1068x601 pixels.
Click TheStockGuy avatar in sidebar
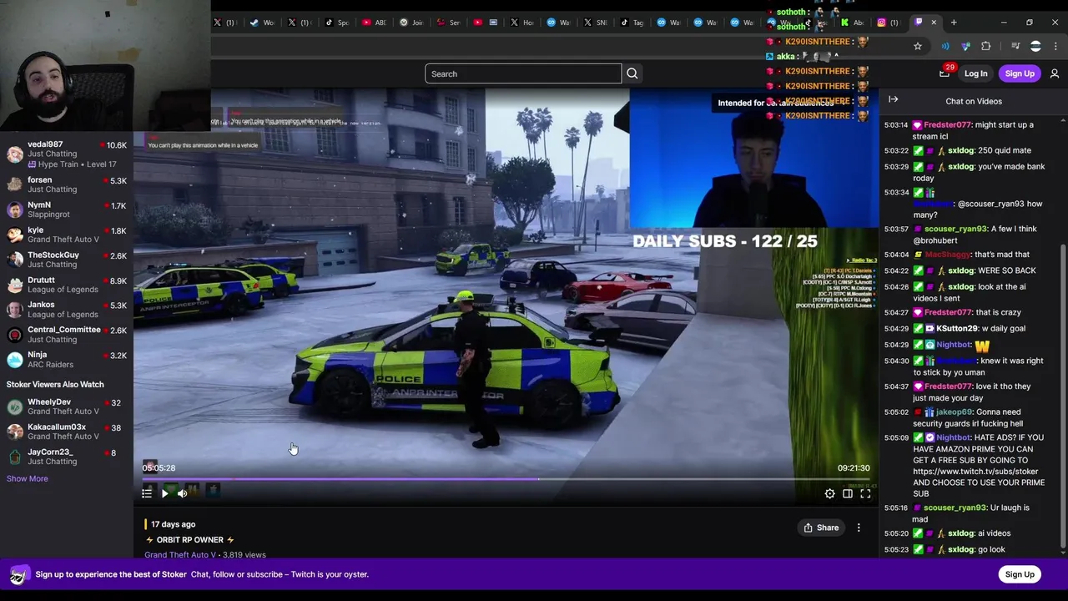[15, 260]
